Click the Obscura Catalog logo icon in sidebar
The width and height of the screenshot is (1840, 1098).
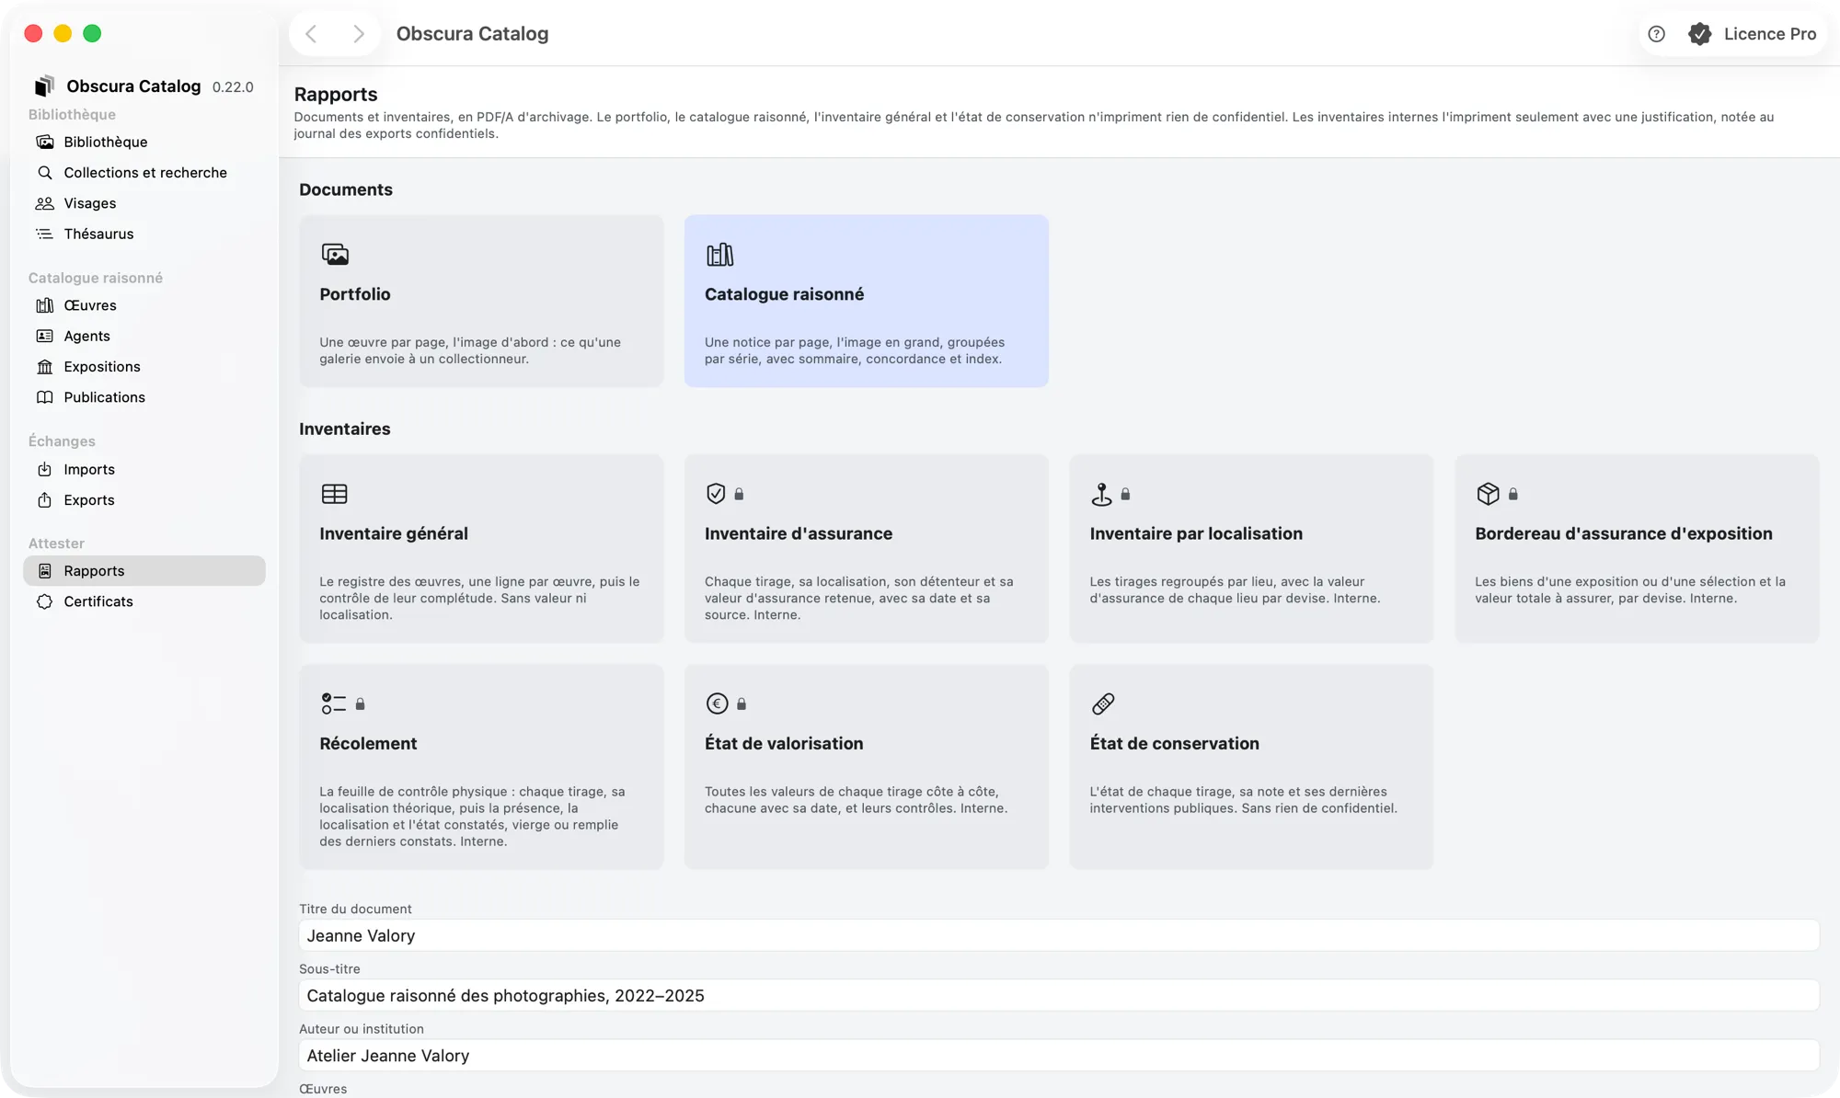(44, 86)
